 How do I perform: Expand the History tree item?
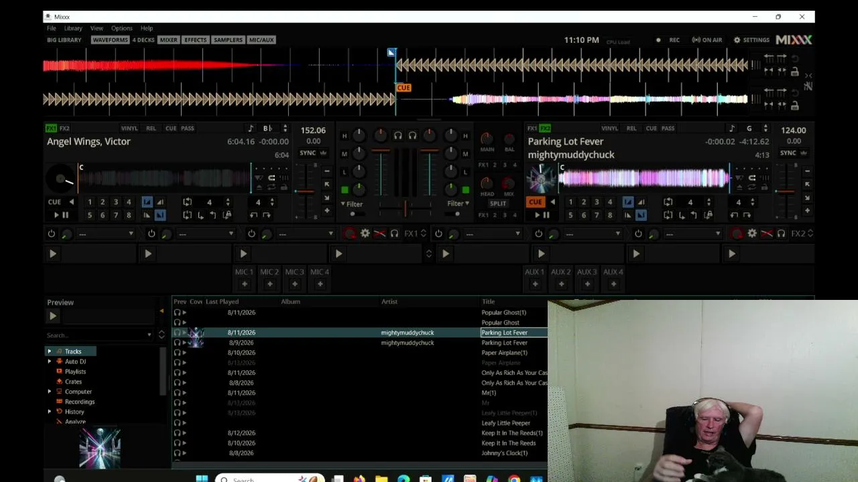pos(49,412)
